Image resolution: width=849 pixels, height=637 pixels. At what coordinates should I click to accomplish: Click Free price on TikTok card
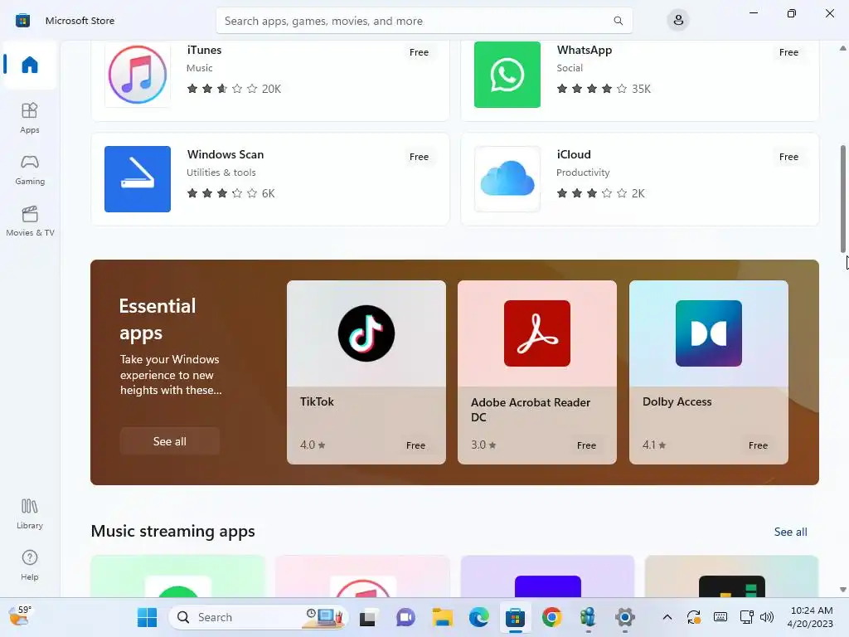pos(415,445)
